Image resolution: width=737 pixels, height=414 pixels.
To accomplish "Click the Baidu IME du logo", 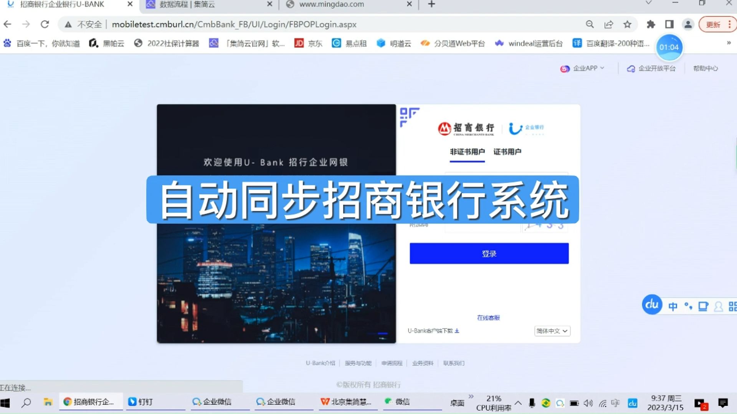I will click(x=652, y=305).
